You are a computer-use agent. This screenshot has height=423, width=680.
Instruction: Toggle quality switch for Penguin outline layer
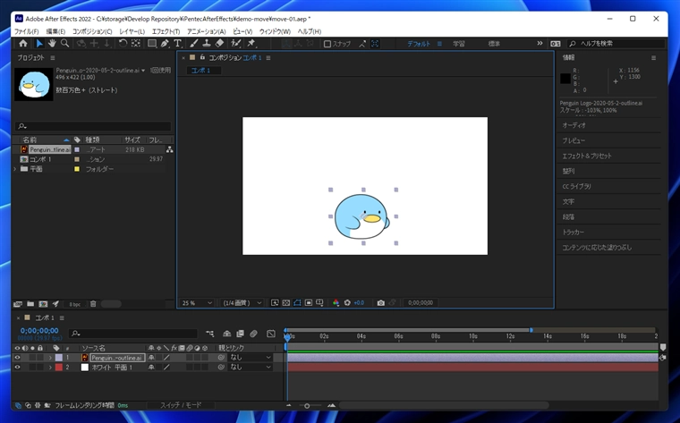[x=166, y=358]
